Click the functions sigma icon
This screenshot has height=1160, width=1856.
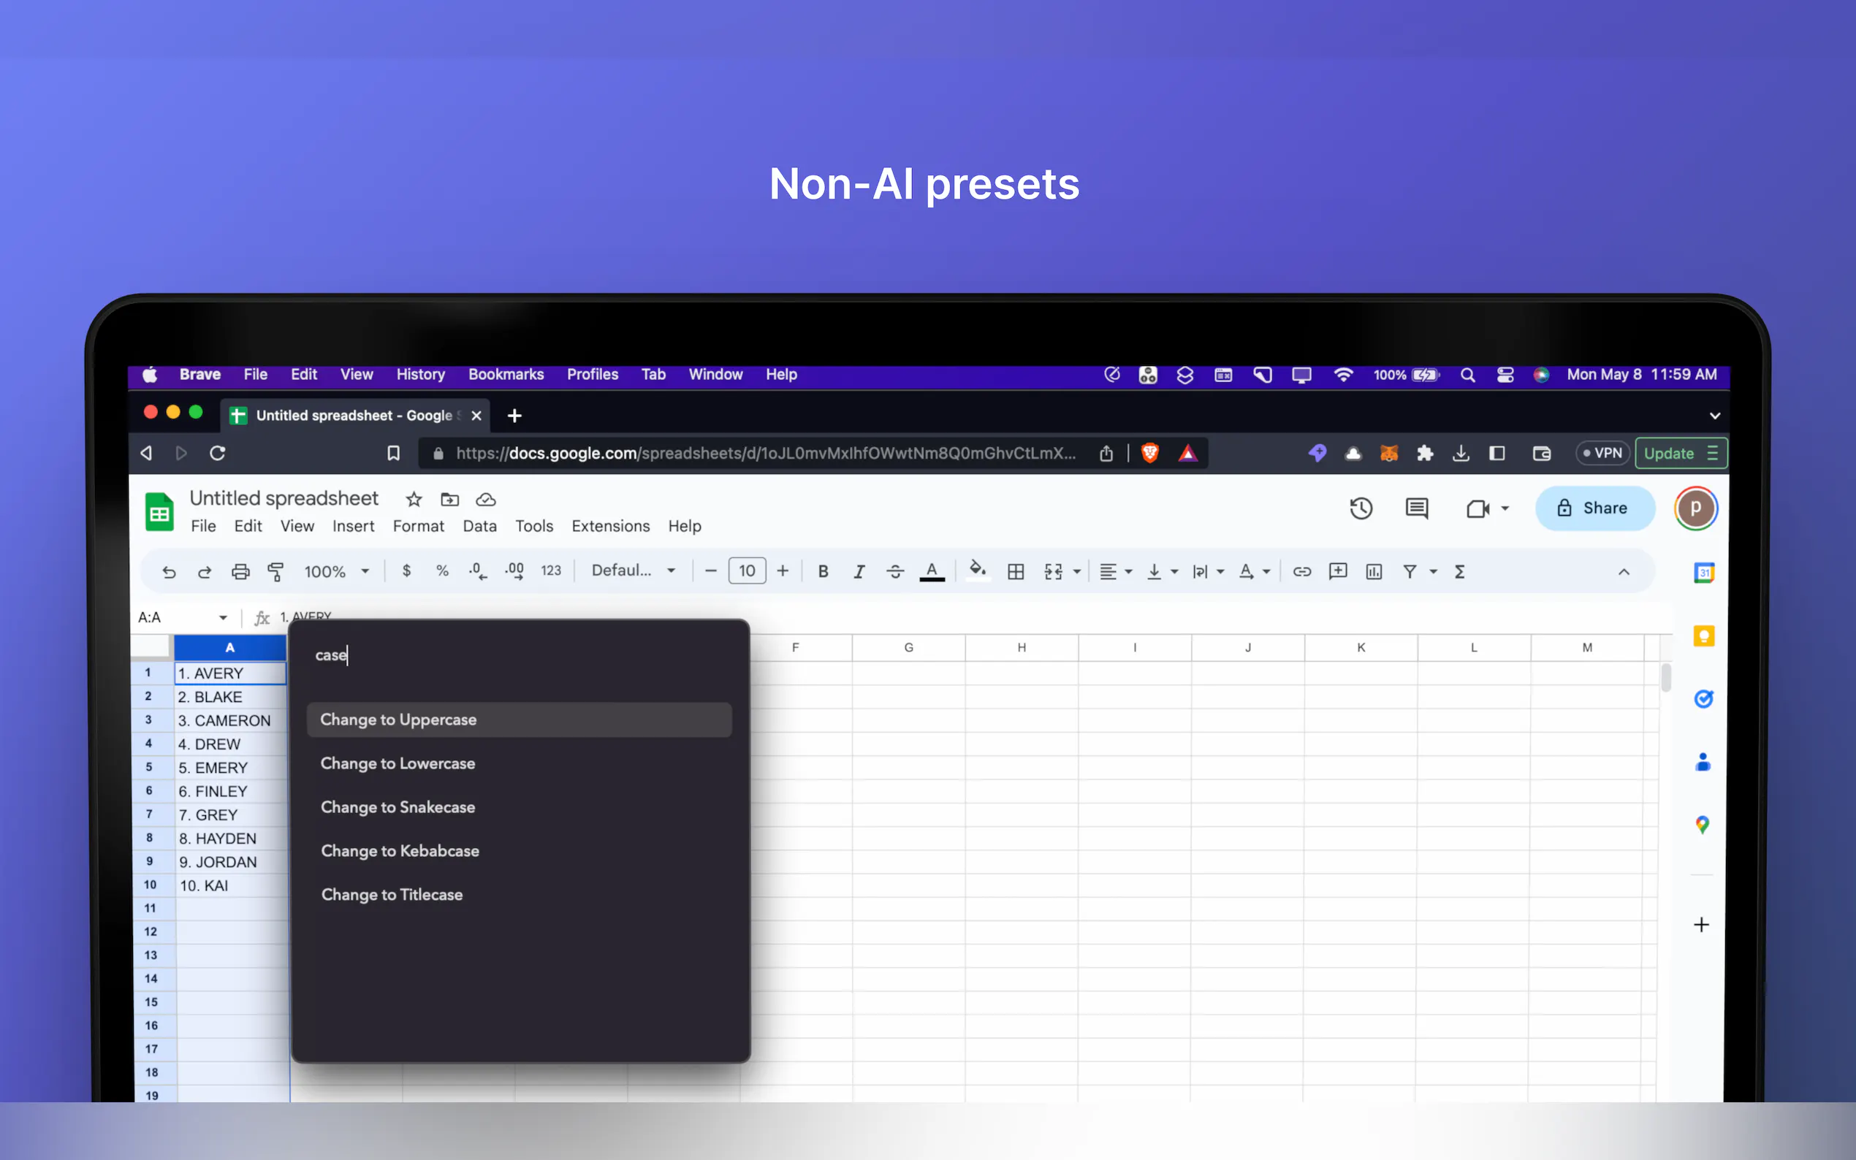[1459, 571]
